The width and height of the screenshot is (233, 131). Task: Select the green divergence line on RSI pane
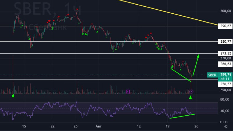tap(182, 116)
